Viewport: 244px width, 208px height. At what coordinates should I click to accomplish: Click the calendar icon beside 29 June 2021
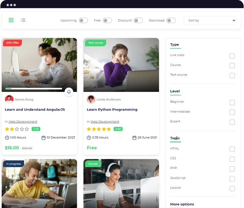134,138
